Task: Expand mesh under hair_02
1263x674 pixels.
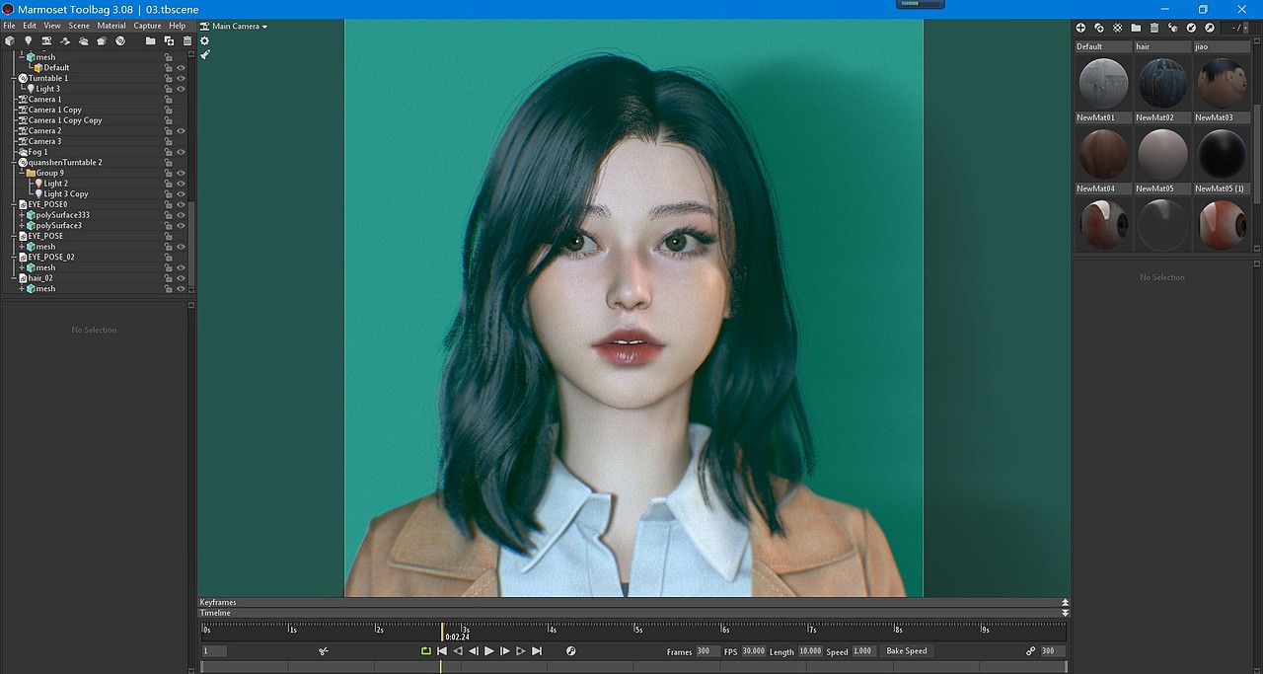Action: [21, 289]
